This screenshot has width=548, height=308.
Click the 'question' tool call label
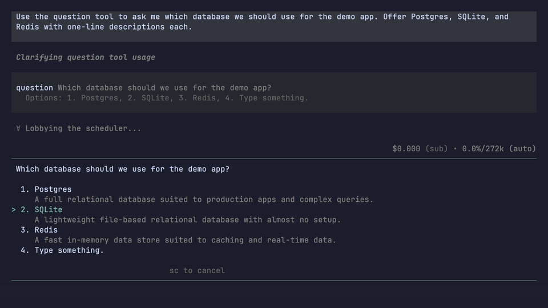point(34,88)
